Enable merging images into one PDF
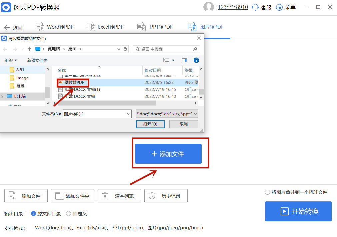337x237 pixels. 267,192
